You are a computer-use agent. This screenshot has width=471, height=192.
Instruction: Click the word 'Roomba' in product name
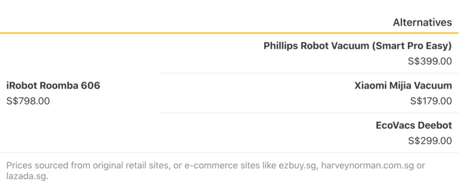click(x=59, y=85)
